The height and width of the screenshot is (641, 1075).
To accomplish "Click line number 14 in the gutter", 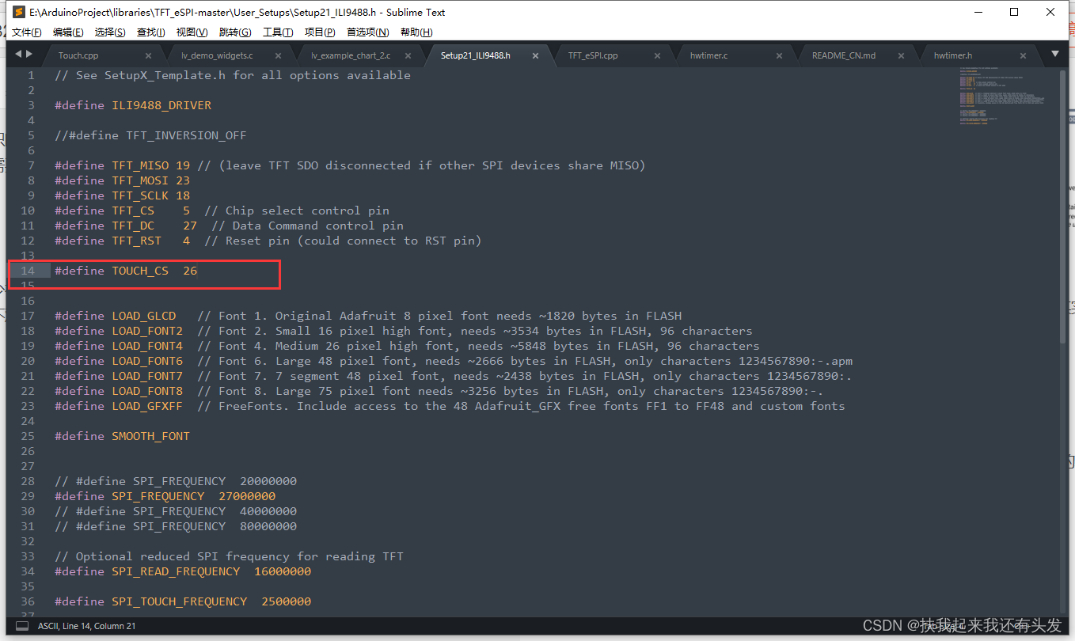I will coord(28,271).
